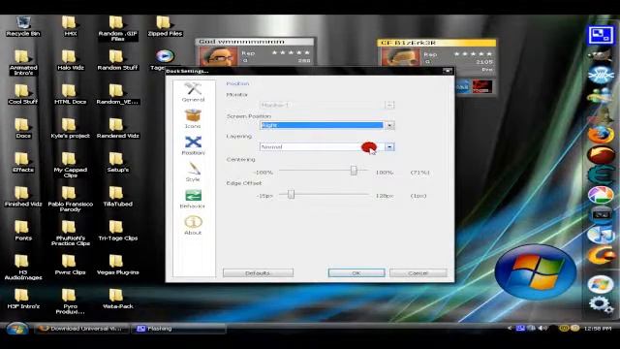620x349 pixels.
Task: Select the Vegas Plug-ins folder
Action: (x=117, y=265)
